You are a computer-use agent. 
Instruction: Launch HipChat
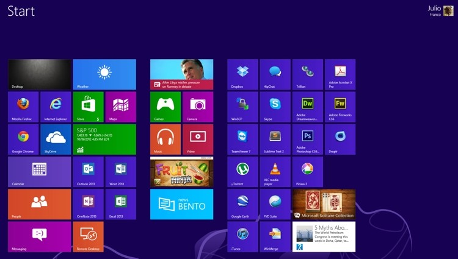(x=275, y=74)
